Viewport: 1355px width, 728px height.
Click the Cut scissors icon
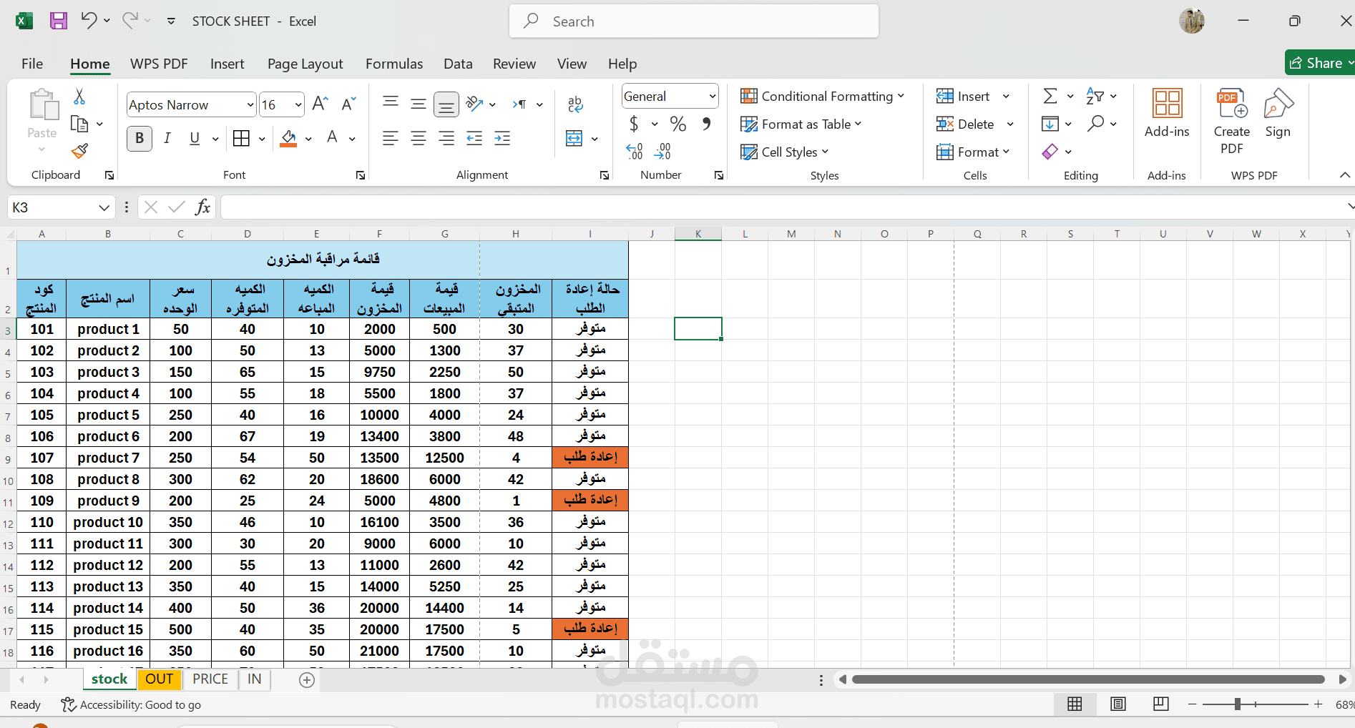pyautogui.click(x=79, y=97)
